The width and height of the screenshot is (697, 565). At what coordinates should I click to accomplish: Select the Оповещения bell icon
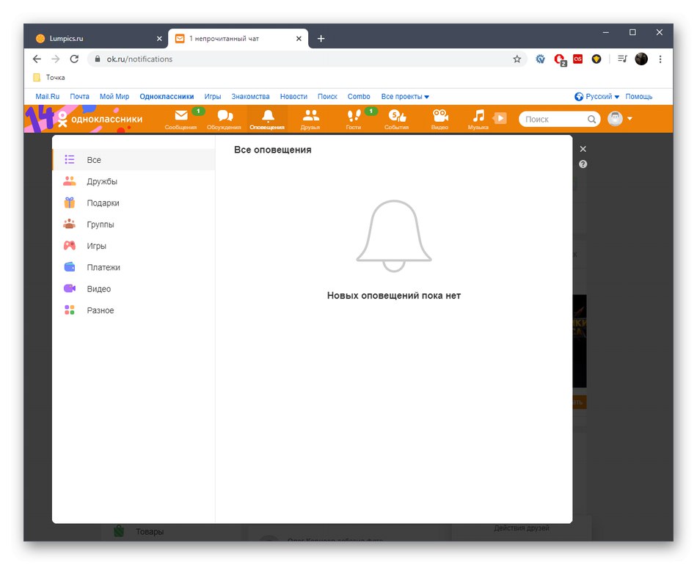pos(268,116)
